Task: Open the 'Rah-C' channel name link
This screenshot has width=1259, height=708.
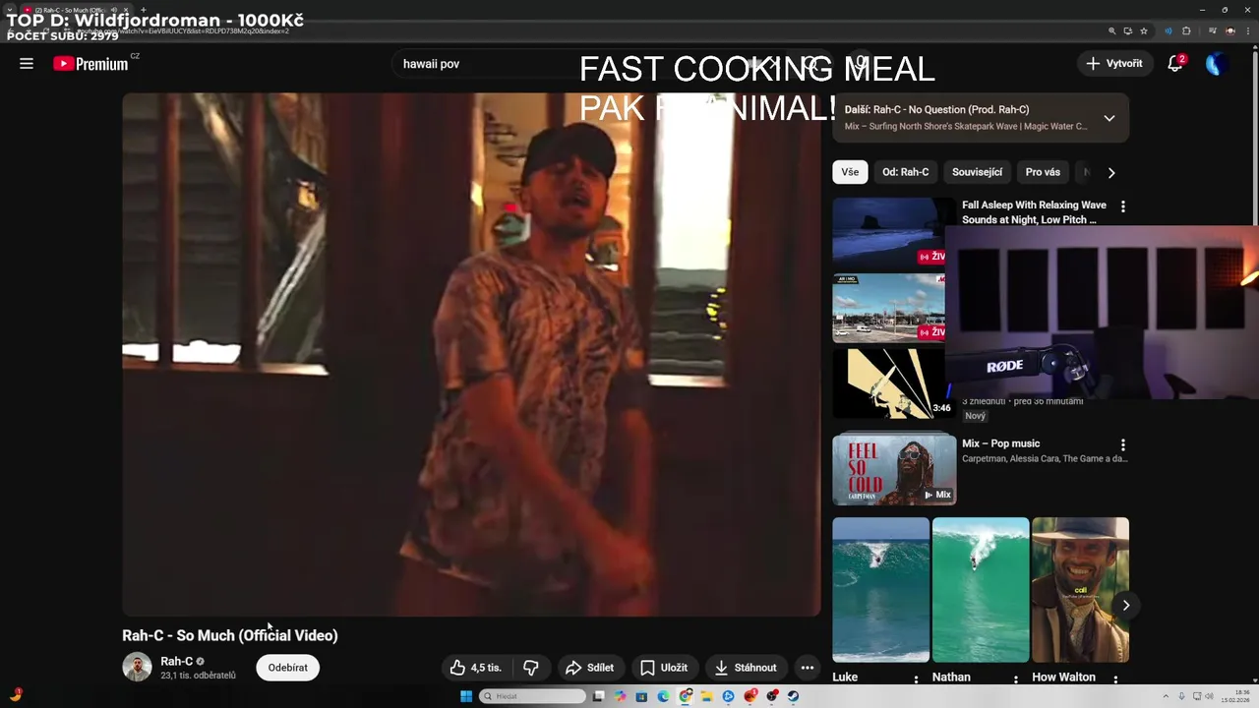Action: pyautogui.click(x=176, y=662)
